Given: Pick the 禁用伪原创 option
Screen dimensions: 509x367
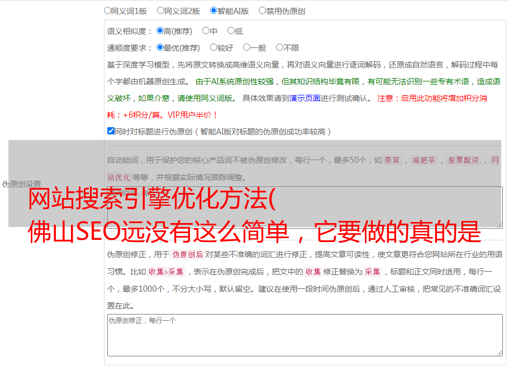Looking at the screenshot, I should (x=262, y=10).
